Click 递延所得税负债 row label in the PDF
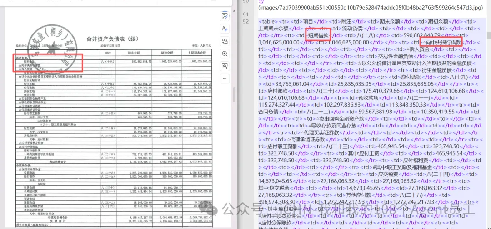The image size is (491, 229). 33,206
